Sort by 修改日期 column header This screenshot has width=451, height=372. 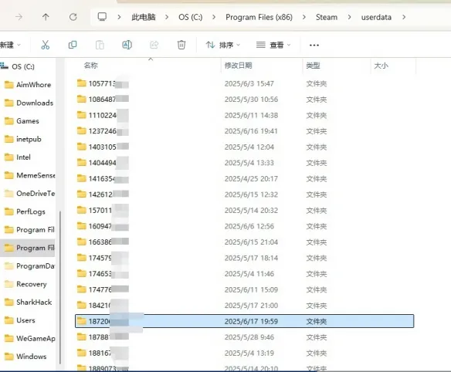pos(238,66)
